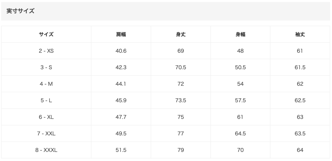This screenshot has height=161, width=332.
Task: Click the 70.5 length value
Action: point(181,67)
